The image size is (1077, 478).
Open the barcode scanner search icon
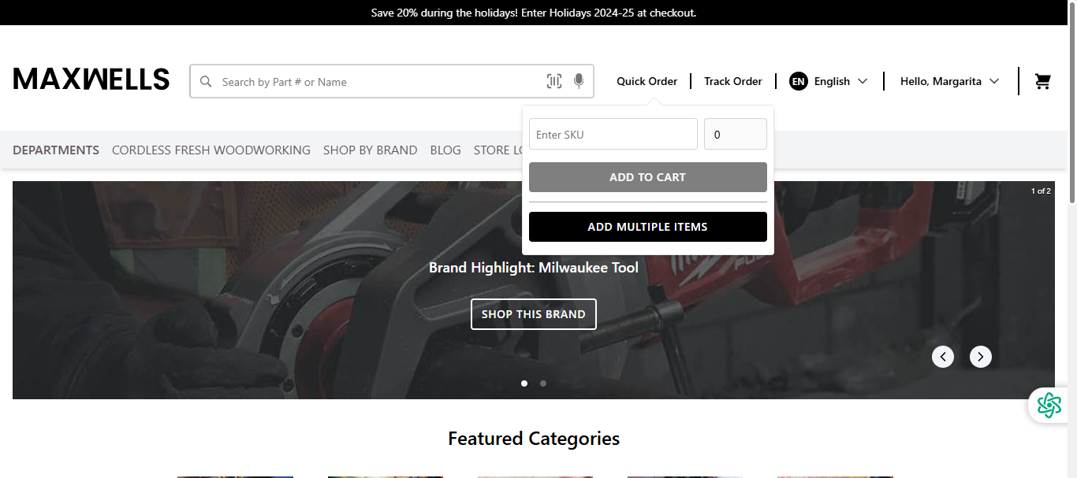tap(554, 81)
